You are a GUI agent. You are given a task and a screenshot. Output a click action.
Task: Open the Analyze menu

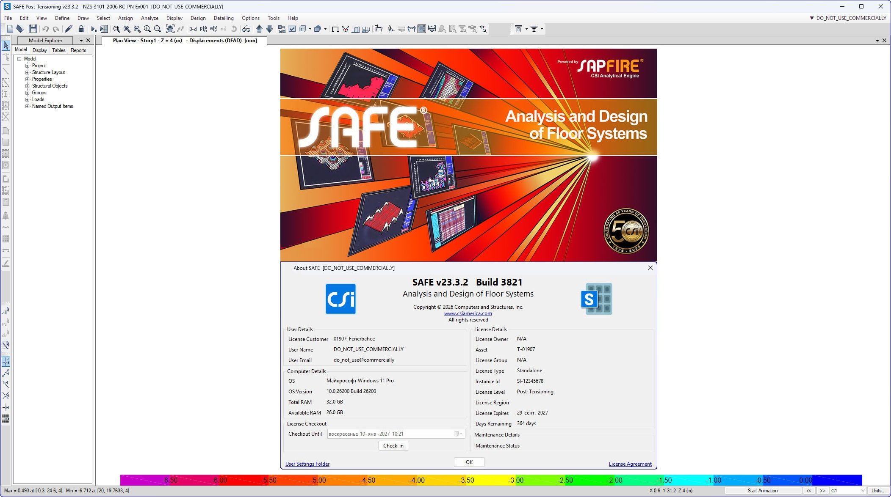[149, 18]
